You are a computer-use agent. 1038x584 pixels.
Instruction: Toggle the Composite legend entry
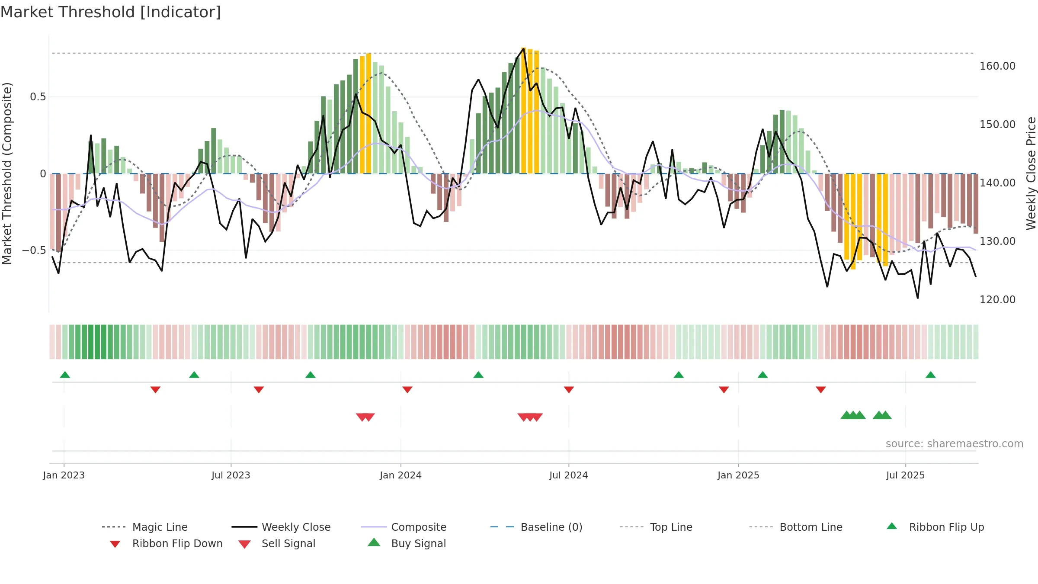point(404,527)
